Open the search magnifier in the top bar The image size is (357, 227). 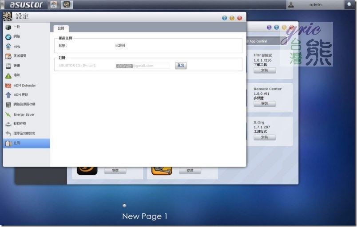tap(349, 4)
